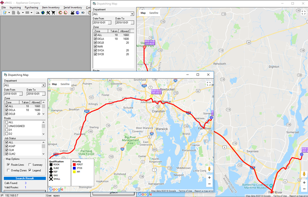
Task: Click the yellow stop marker near Johnston
Action: click(151, 96)
